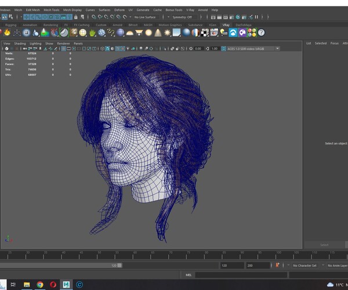Click the animation end field showing 200

(x=258, y=266)
